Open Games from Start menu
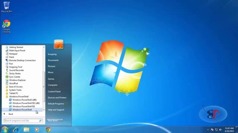The width and height of the screenshot is (238, 133). click(51, 79)
